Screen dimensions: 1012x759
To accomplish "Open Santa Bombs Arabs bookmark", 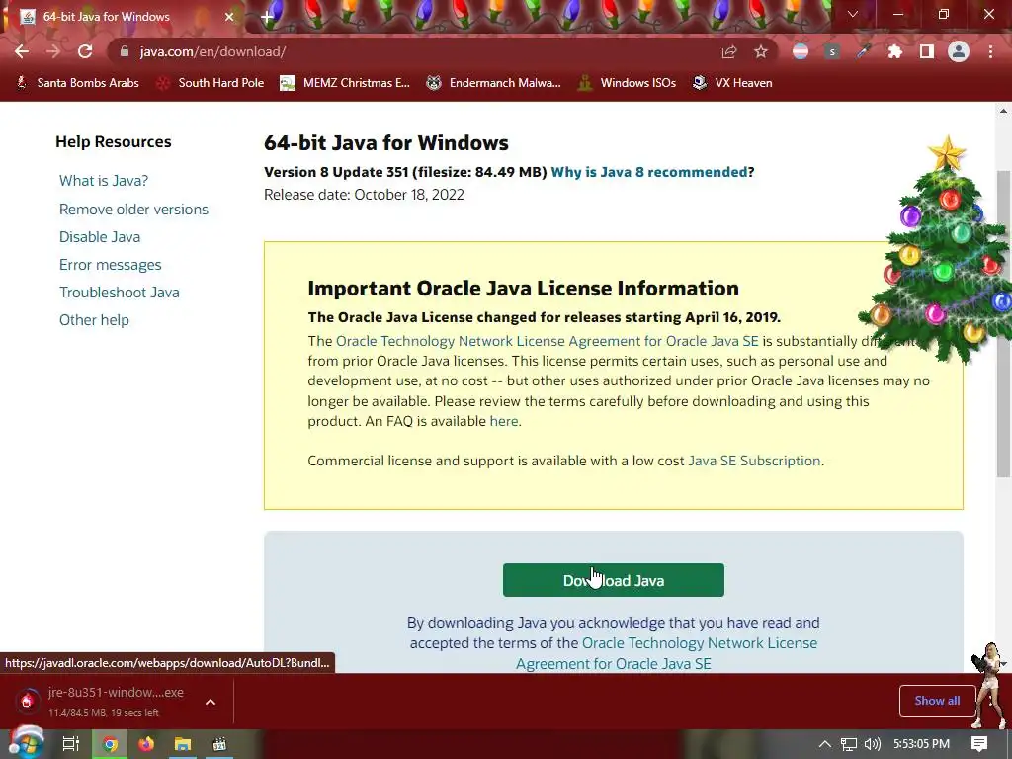I will tap(77, 83).
